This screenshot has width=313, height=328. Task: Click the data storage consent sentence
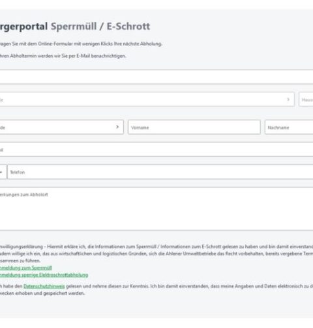click(x=156, y=290)
